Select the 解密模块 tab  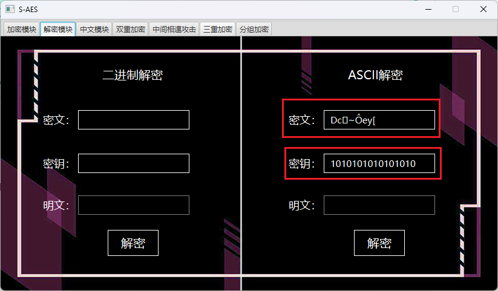(58, 29)
